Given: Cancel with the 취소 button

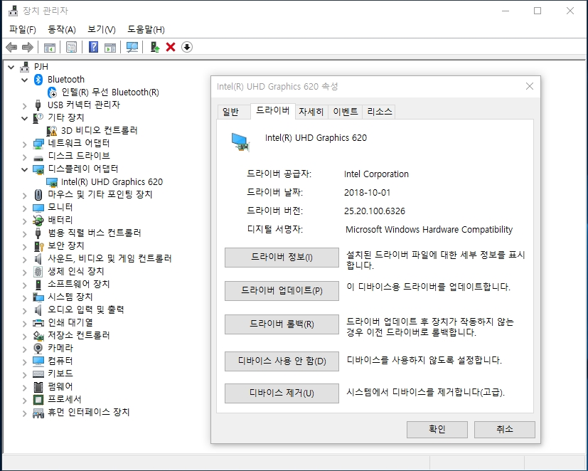Looking at the screenshot, I should tap(504, 429).
